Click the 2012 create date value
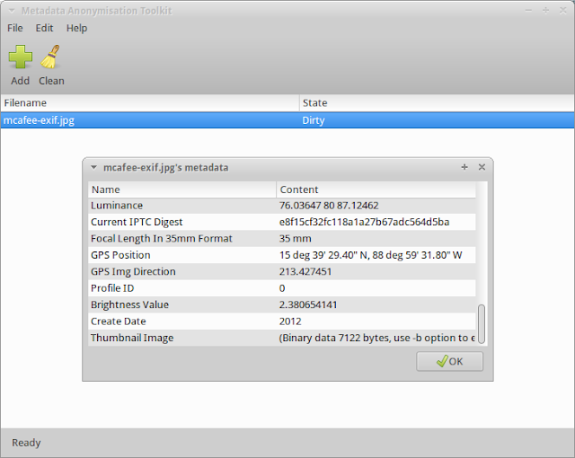575x458 pixels. coord(290,321)
